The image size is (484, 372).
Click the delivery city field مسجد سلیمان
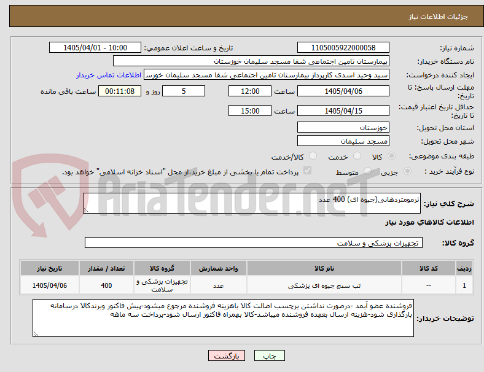tap(343, 141)
